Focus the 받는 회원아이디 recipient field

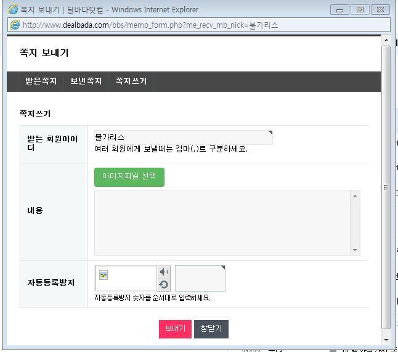point(182,137)
